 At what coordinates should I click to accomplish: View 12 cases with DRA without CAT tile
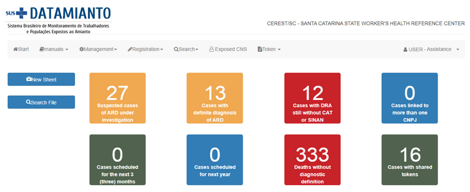pyautogui.click(x=312, y=98)
